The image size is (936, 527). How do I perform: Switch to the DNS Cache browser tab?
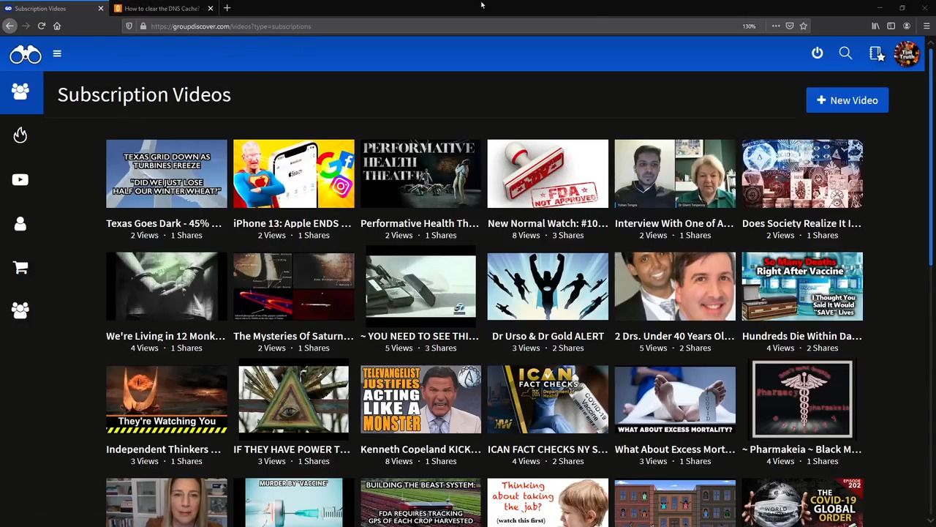(161, 8)
